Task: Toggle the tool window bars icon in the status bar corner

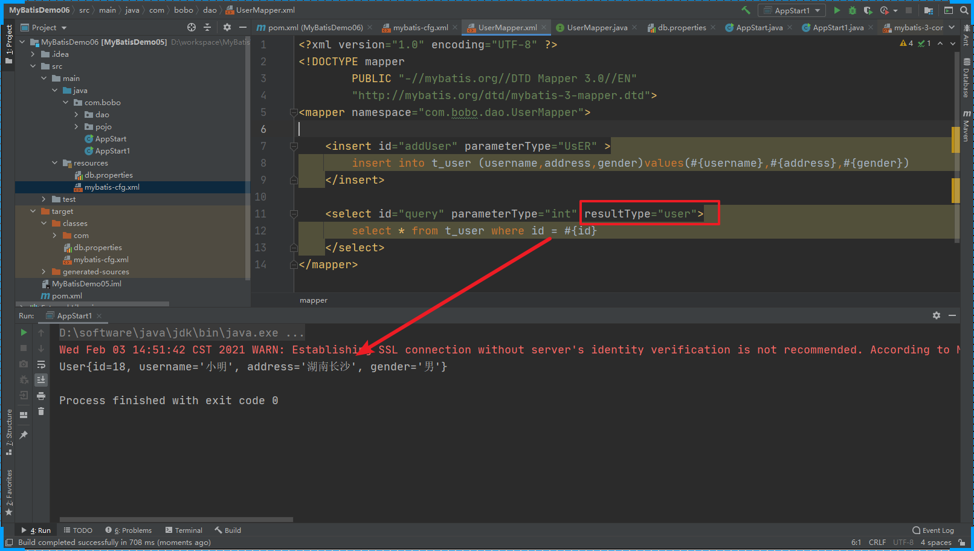Action: (9, 543)
